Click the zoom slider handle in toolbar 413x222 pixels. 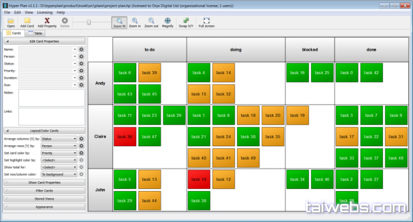[89, 22]
